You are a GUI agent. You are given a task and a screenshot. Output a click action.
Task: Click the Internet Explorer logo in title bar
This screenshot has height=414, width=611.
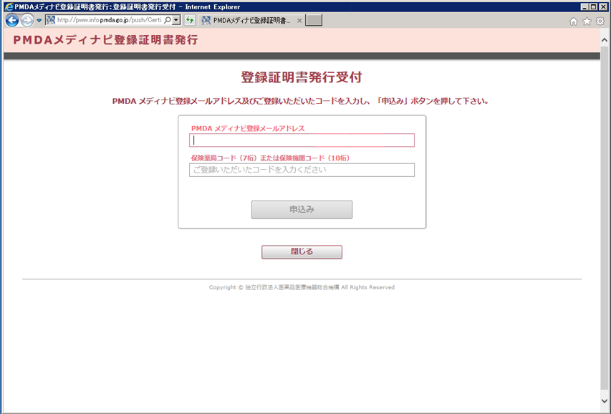9,6
